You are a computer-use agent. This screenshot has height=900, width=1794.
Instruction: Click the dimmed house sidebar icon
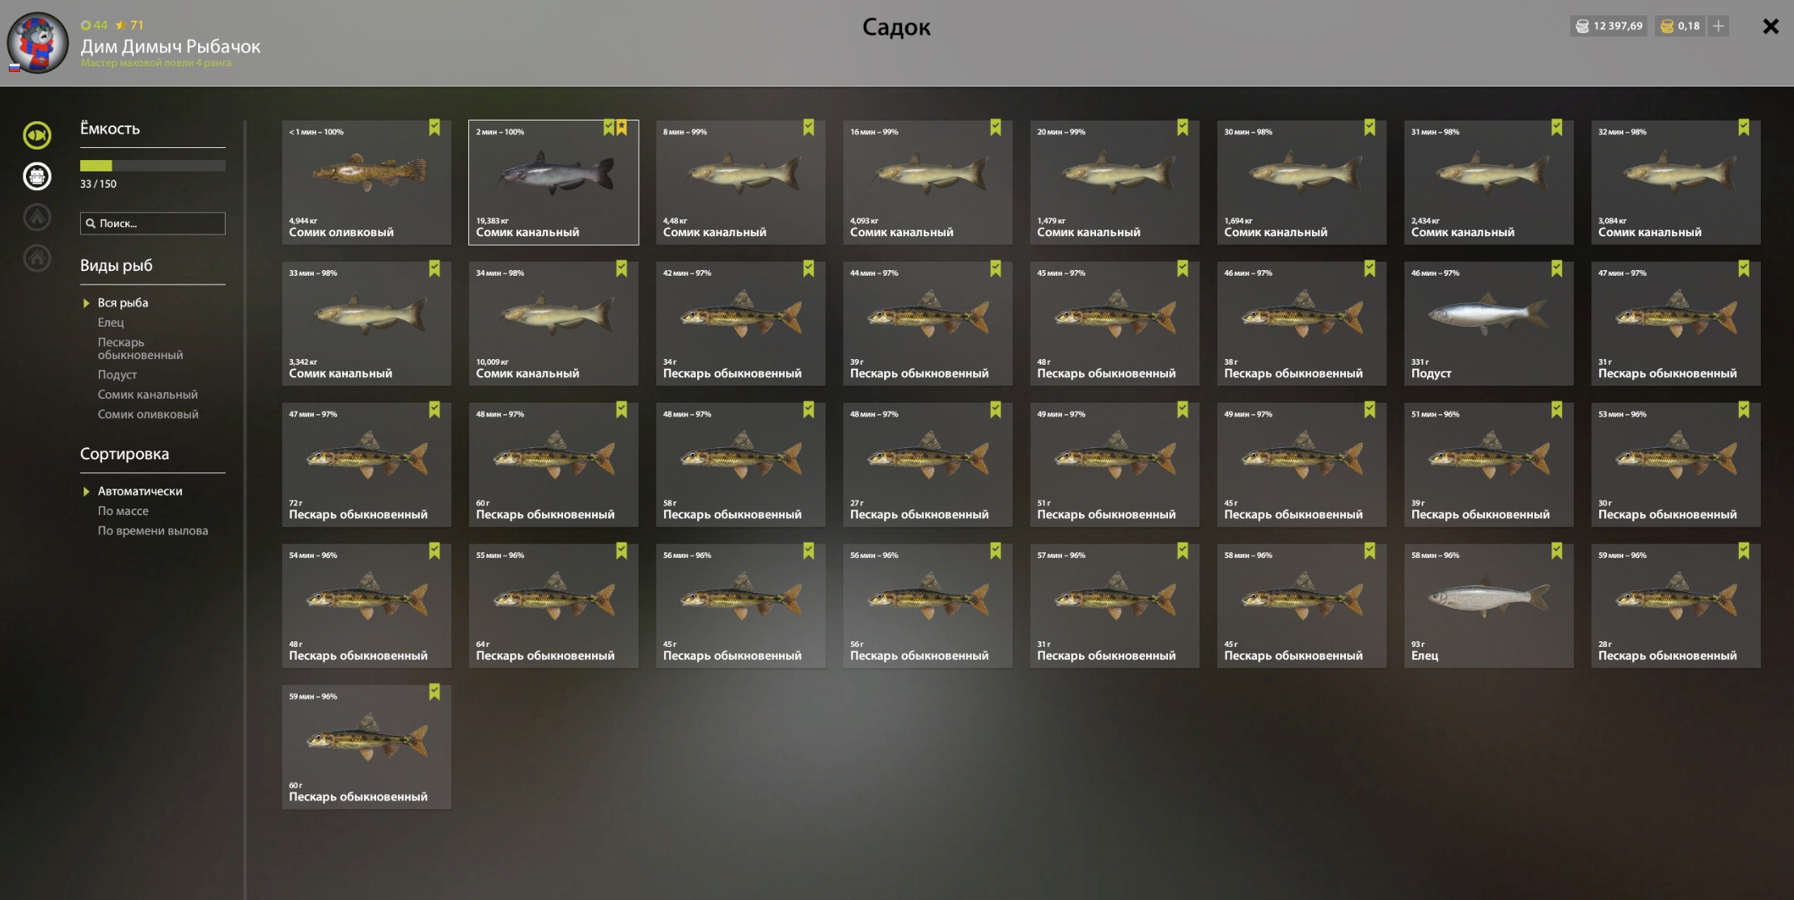tap(37, 258)
